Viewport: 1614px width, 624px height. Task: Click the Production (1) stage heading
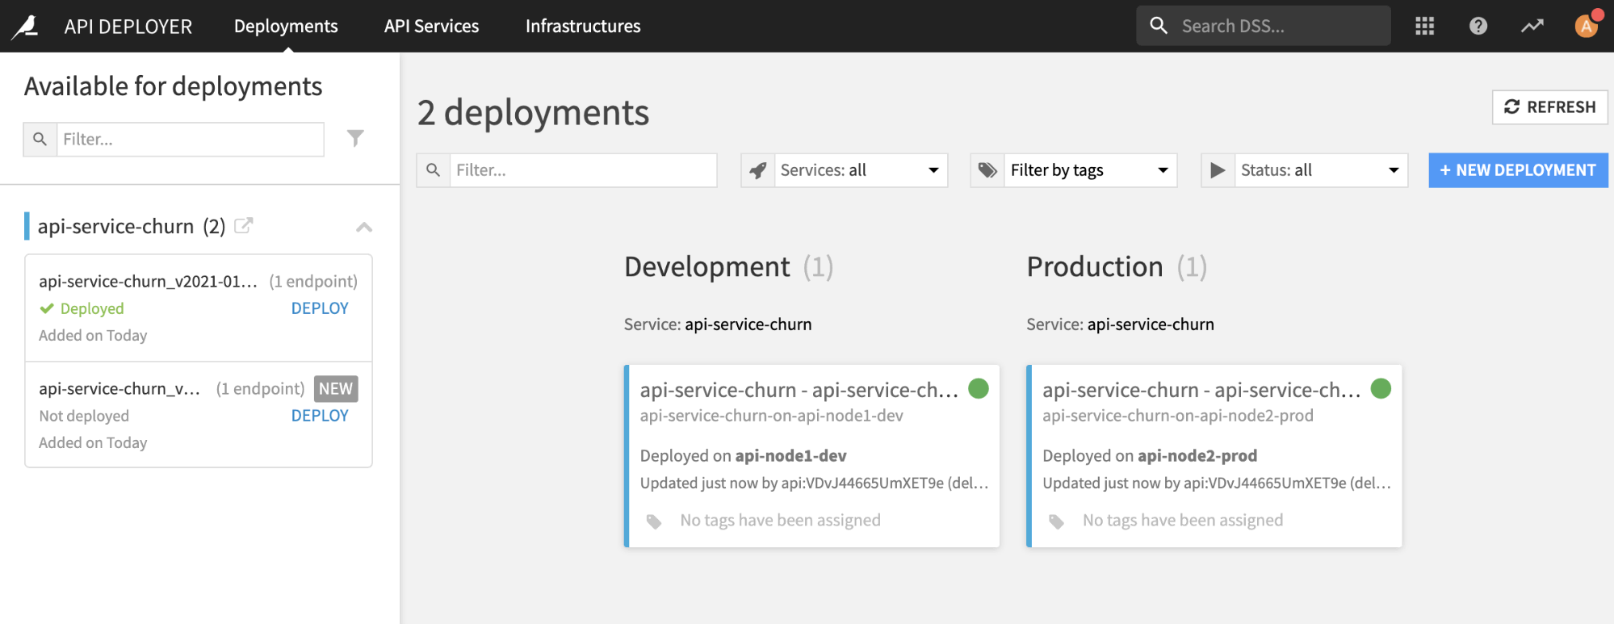(1117, 267)
